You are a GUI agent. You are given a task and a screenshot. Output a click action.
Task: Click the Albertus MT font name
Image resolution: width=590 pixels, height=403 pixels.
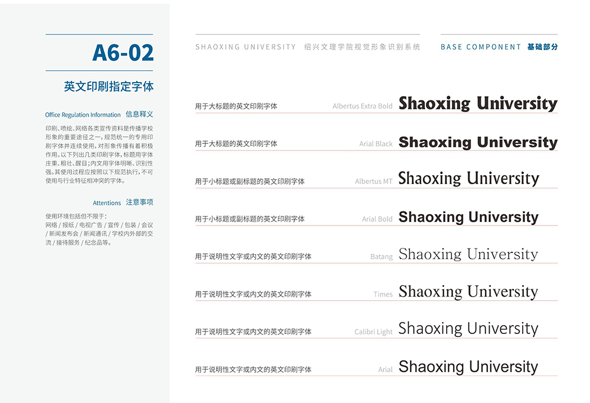point(373,182)
